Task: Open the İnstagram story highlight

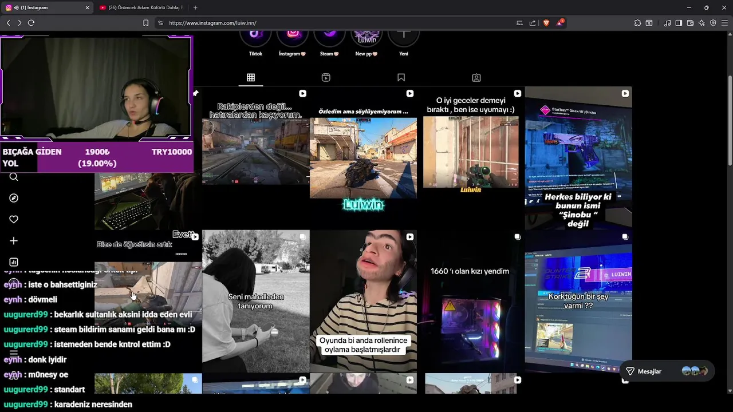Action: click(293, 40)
